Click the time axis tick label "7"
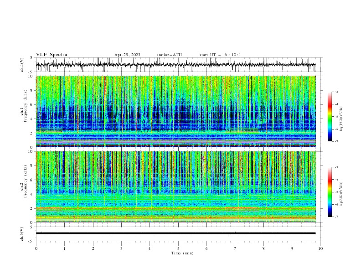The height and width of the screenshot is (279, 361). (235, 248)
